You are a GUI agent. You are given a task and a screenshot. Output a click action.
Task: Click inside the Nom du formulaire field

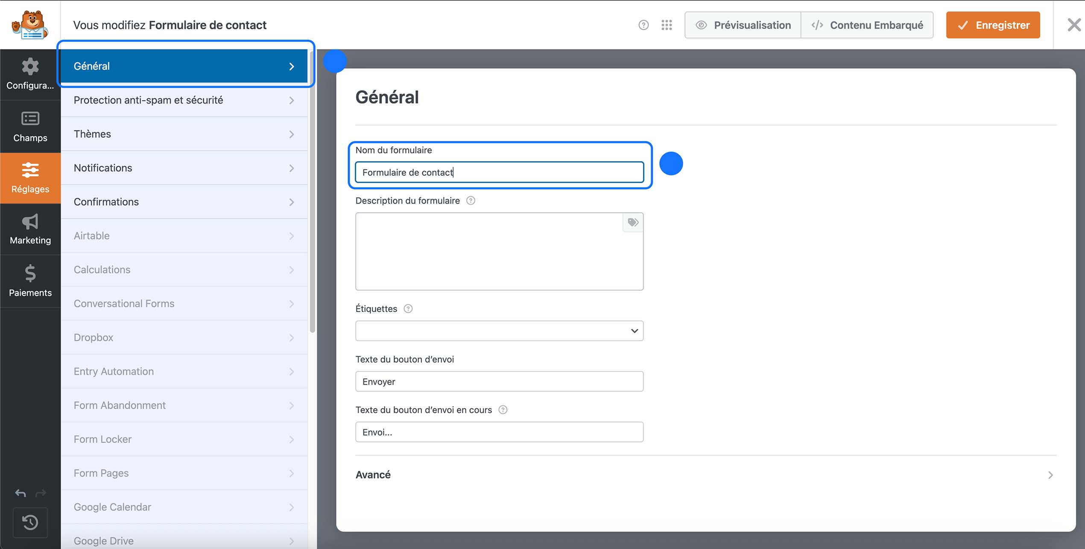coord(499,172)
